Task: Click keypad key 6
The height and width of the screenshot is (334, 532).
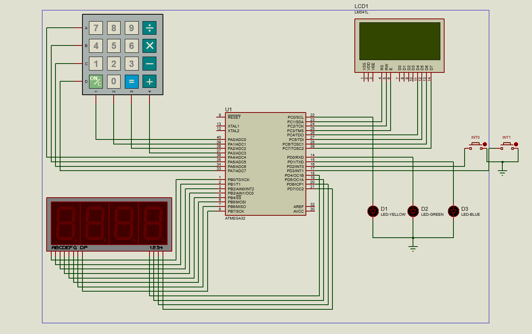Action: (x=131, y=46)
